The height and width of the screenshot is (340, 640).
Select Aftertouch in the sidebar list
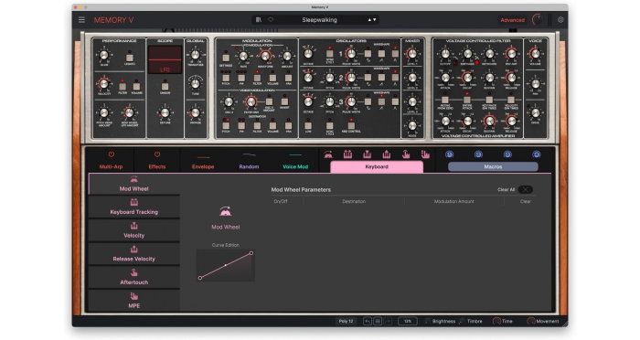click(133, 278)
